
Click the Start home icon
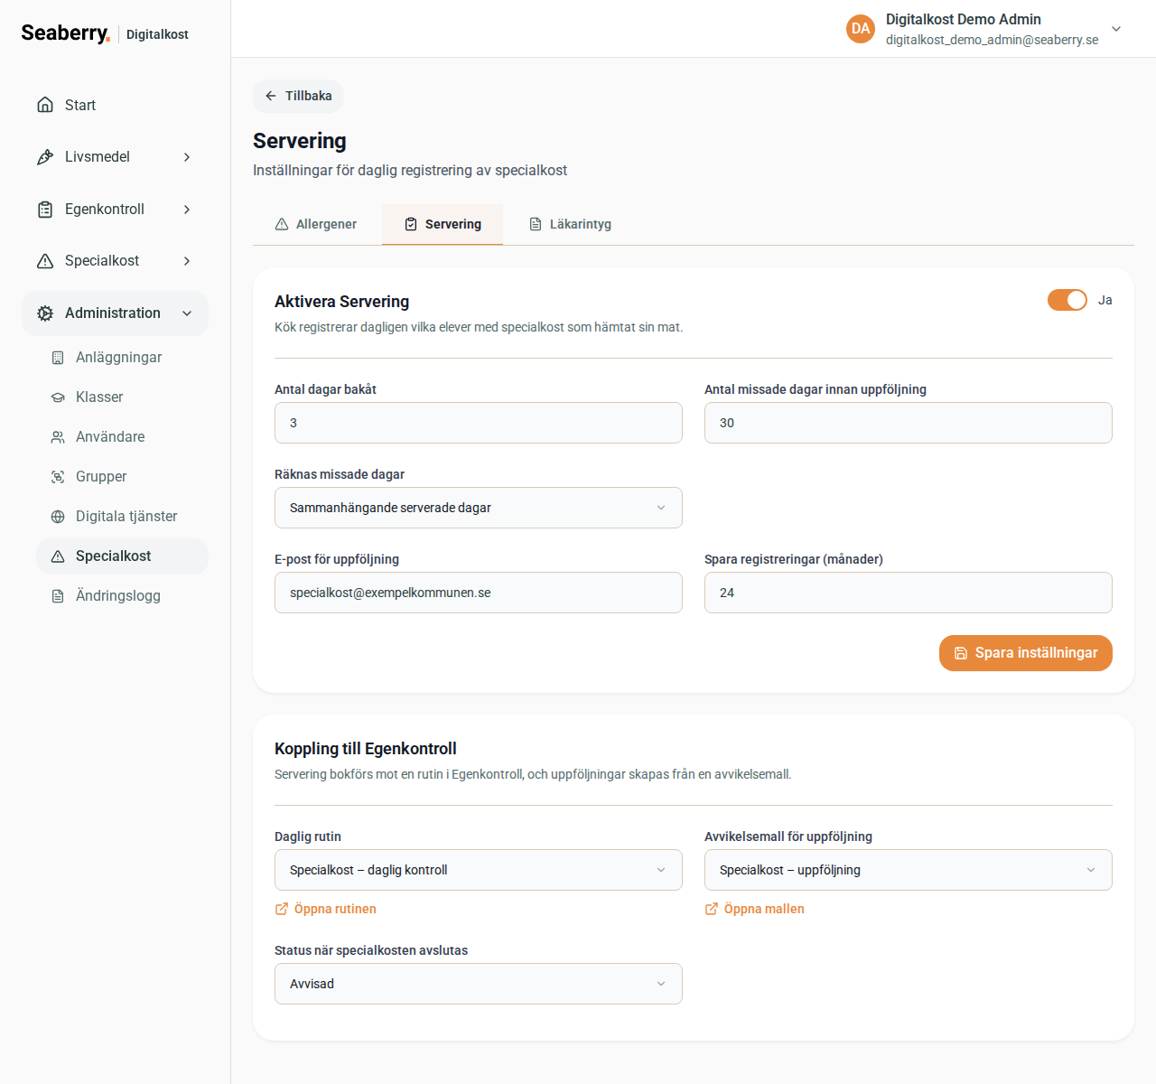(45, 105)
